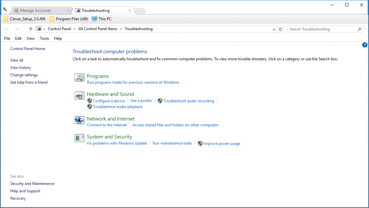Close the Troubleshooting tab
Image resolution: width=369 pixels, height=208 pixels.
pyautogui.click(x=130, y=10)
